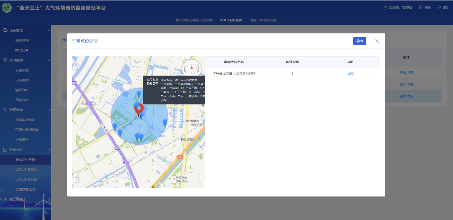Image resolution: width=453 pixels, height=220 pixels.
Task: Switch to the VOCs走航监测 tab
Action: (x=231, y=20)
